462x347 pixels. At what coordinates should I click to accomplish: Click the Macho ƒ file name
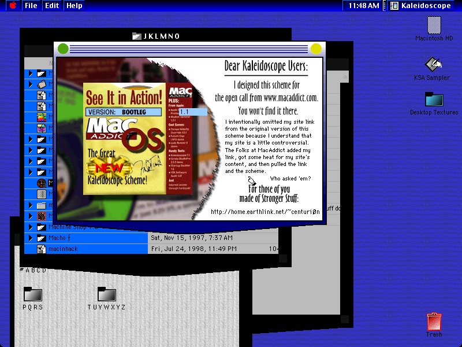coord(59,238)
